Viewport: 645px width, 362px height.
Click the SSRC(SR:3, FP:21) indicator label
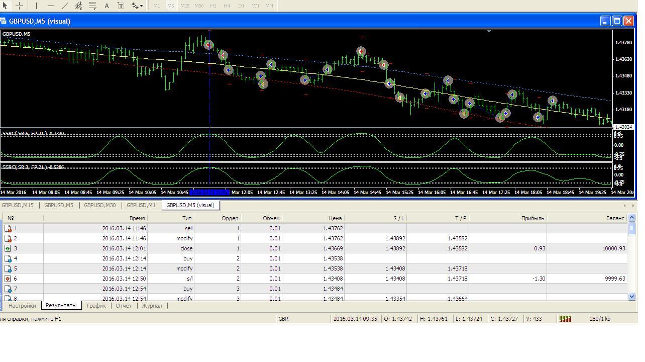coord(33,167)
